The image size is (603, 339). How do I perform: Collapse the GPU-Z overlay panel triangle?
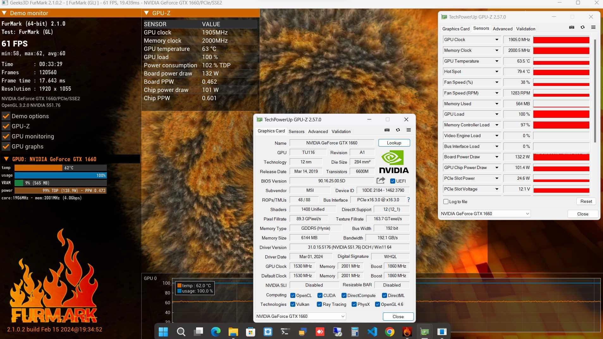point(146,13)
